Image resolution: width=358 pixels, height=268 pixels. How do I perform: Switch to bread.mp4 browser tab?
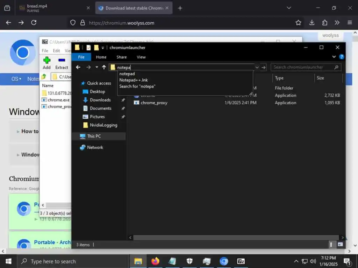click(x=55, y=8)
